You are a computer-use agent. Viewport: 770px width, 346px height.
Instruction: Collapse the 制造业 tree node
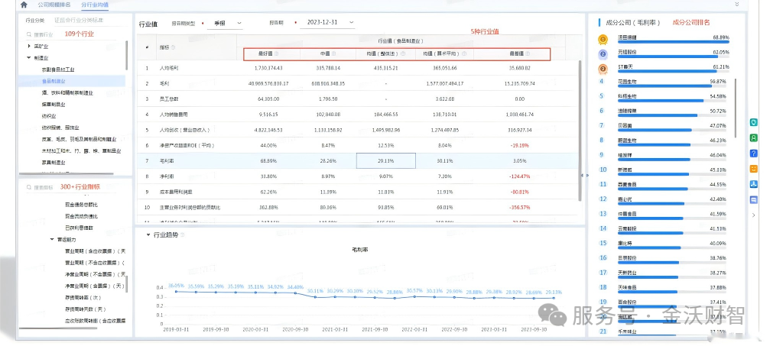pyautogui.click(x=30, y=57)
